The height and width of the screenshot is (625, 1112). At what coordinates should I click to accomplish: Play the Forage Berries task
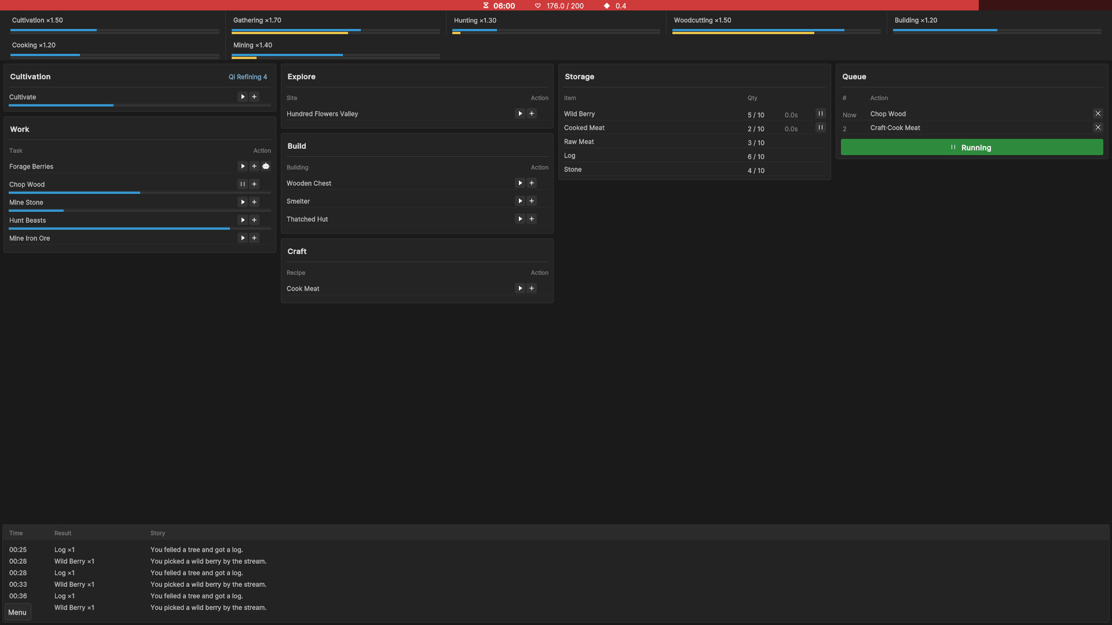click(x=243, y=166)
